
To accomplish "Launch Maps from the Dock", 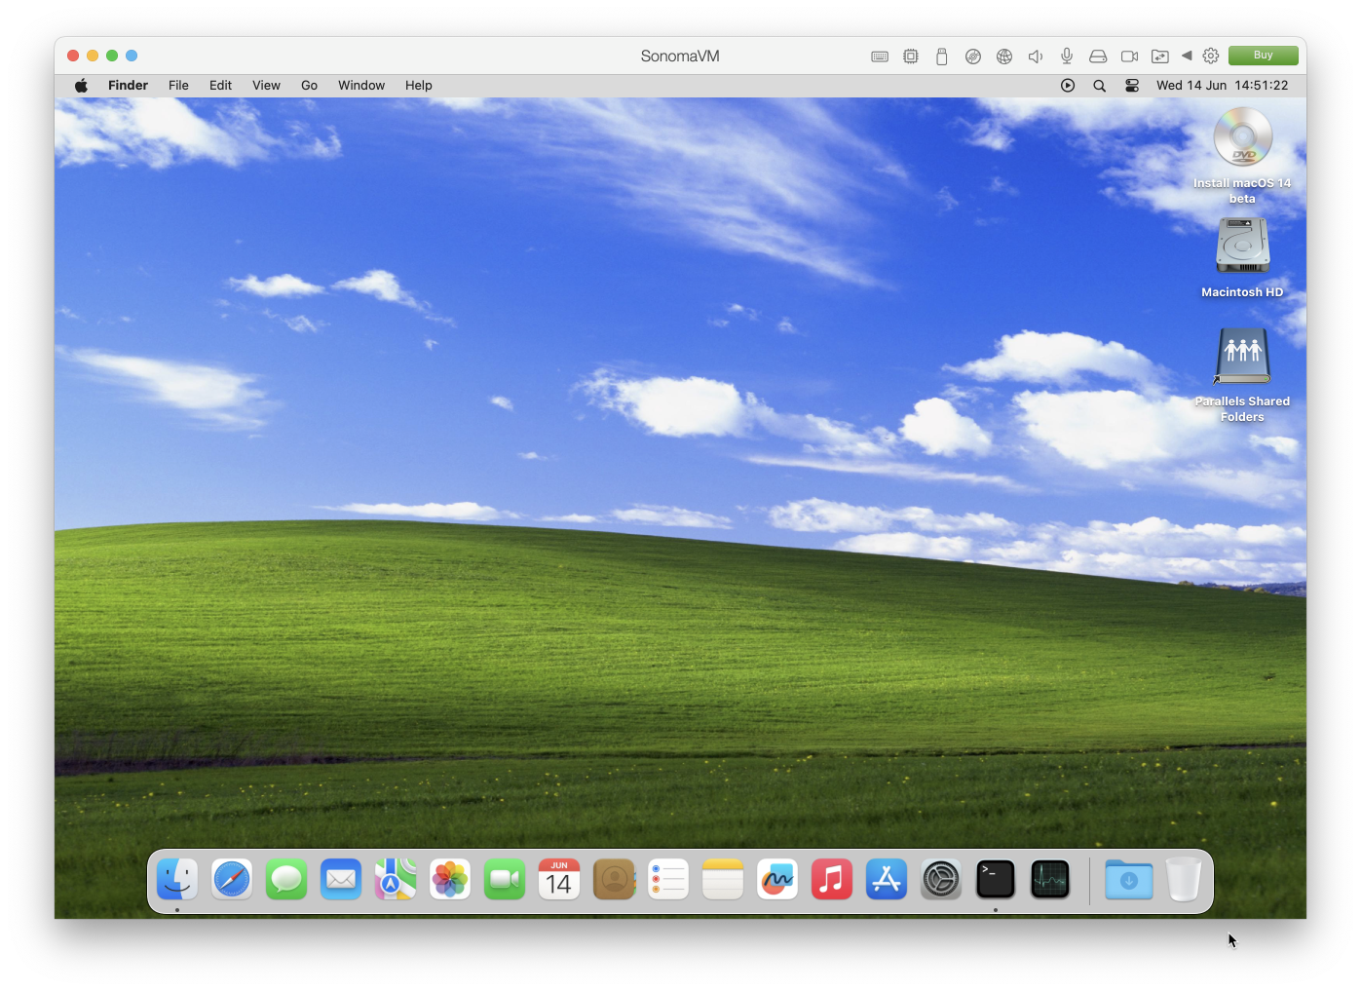I will coord(396,879).
